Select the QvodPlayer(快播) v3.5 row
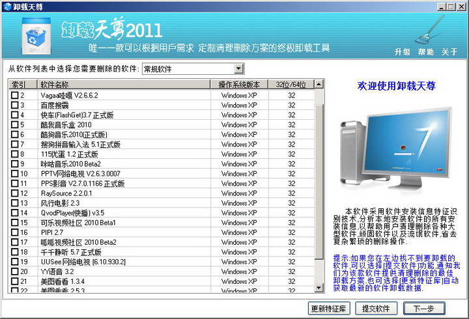Viewport: 469px width, 319px height. tap(162, 213)
